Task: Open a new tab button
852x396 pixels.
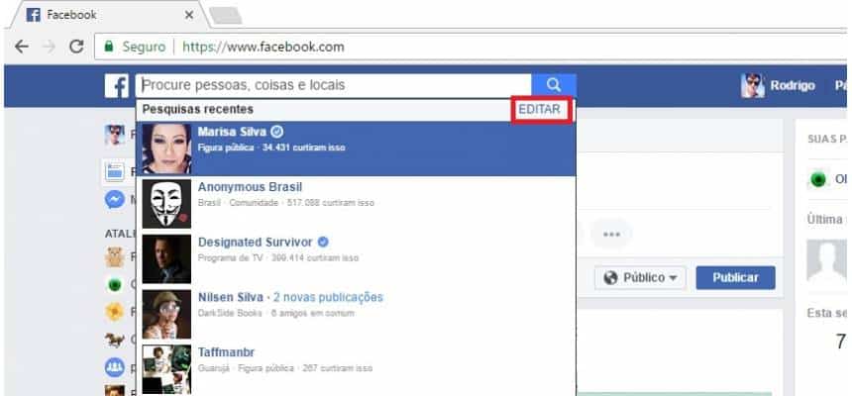Action: pyautogui.click(x=225, y=16)
